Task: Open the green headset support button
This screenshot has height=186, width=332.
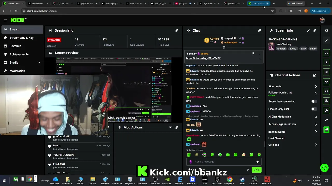Action: pyautogui.click(x=324, y=168)
